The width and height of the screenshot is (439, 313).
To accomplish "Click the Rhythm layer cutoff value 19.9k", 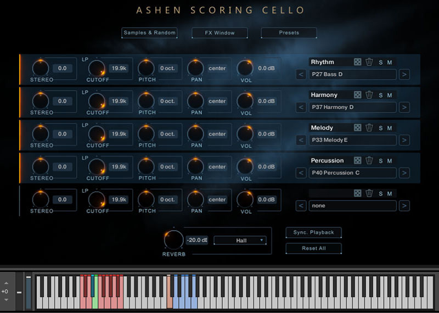I will [x=119, y=68].
